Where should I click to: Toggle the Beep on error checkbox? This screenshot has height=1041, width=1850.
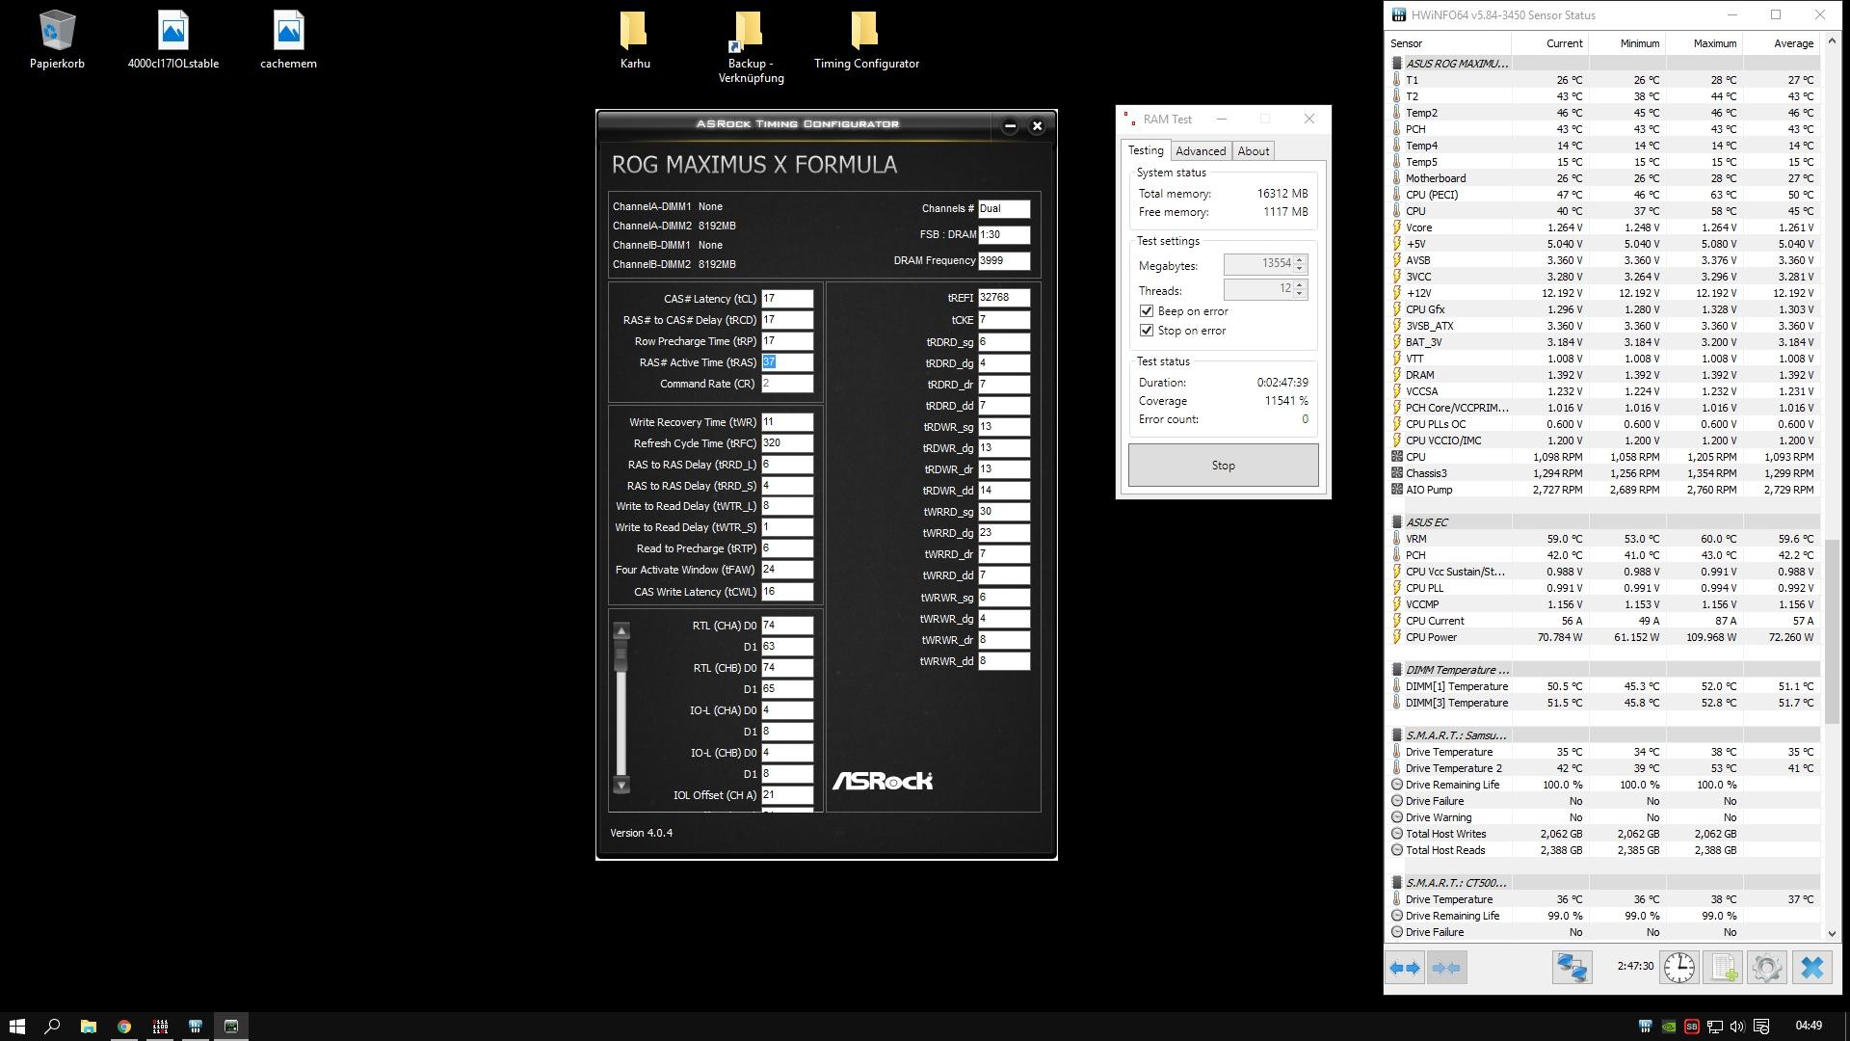(x=1147, y=311)
